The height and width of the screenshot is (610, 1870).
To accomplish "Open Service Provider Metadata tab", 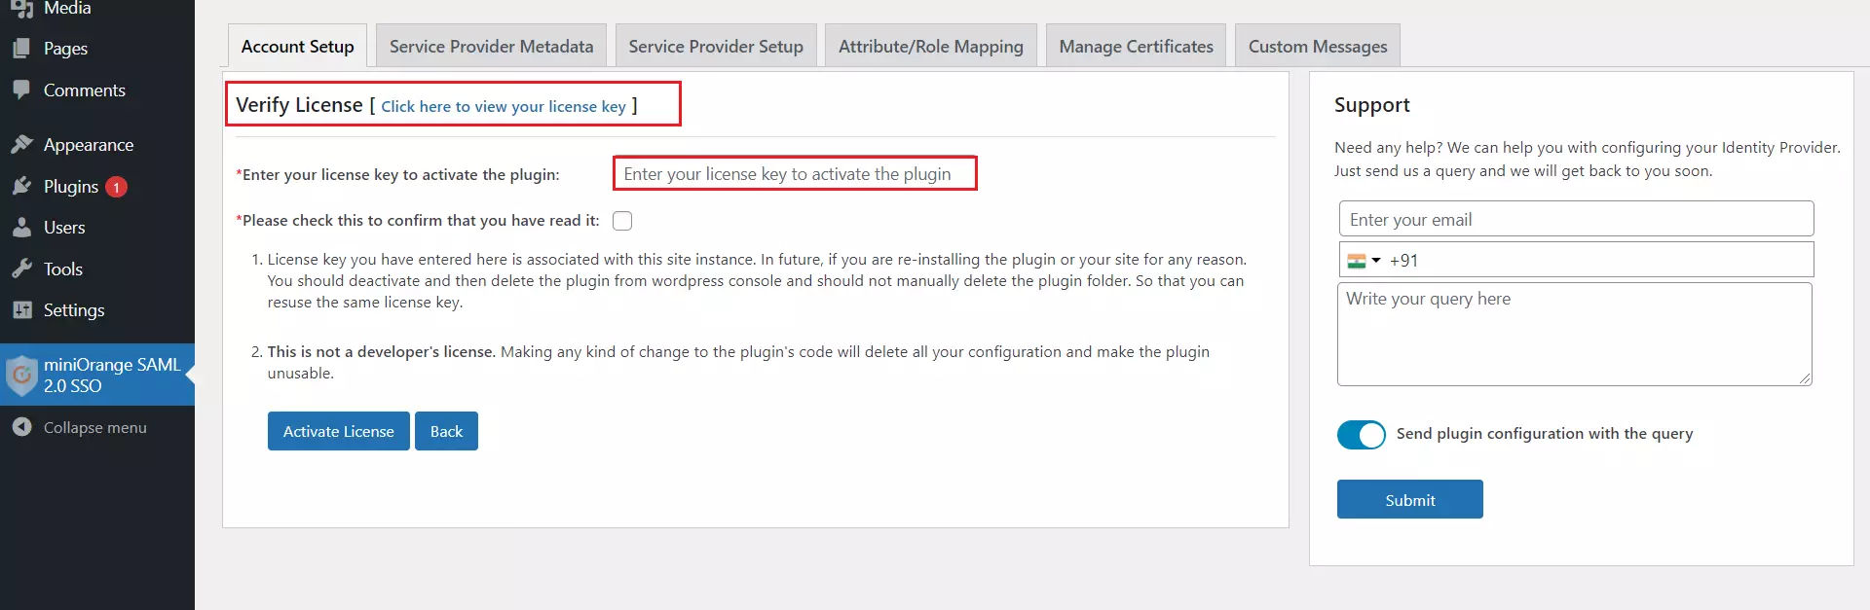I will tap(491, 46).
